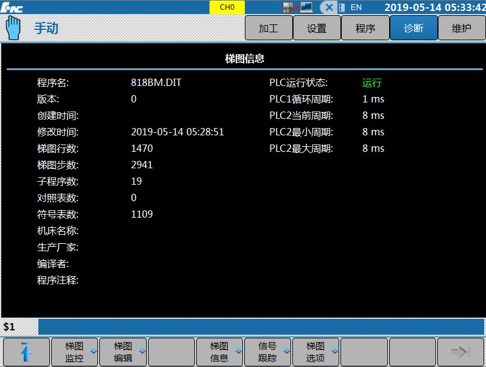The image size is (486, 367).
Task: Expand the 梯图编辑 softkey menu
Action: (124, 352)
